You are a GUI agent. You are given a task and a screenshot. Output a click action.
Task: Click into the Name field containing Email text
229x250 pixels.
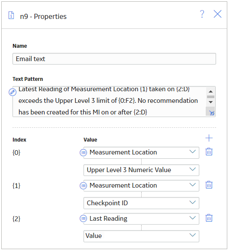click(x=114, y=59)
